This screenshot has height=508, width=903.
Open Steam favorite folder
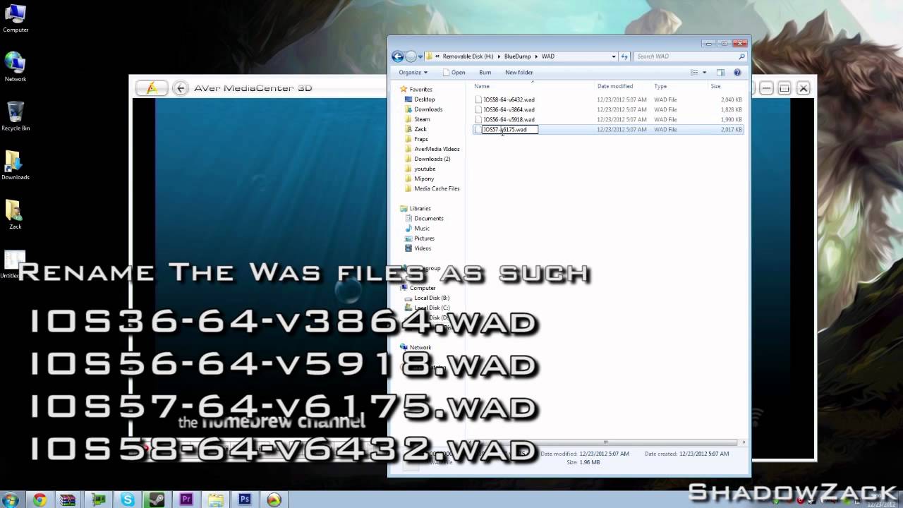click(422, 119)
